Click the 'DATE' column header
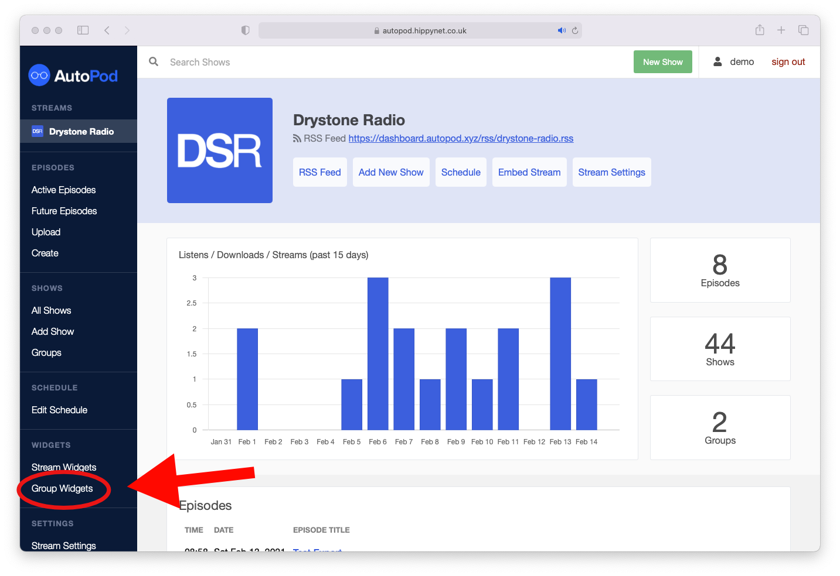Screen dimensions: 840x576 pyautogui.click(x=223, y=530)
